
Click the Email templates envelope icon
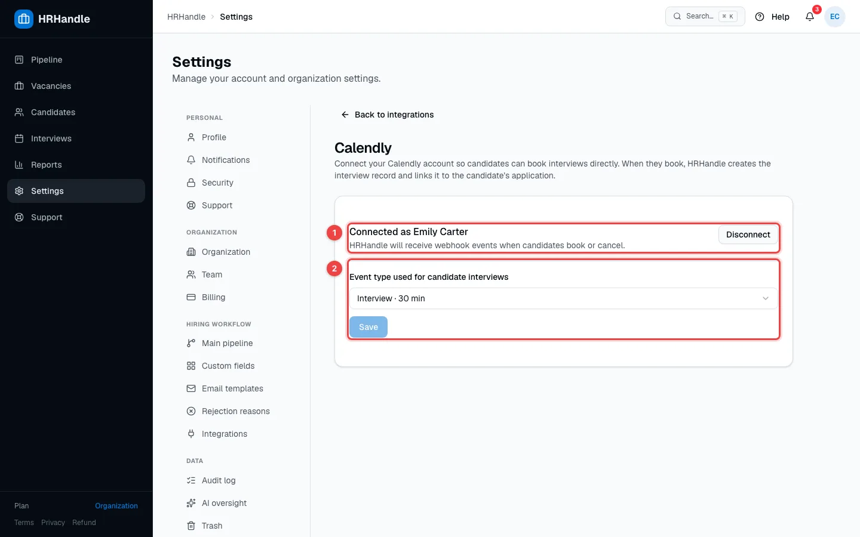coord(191,388)
